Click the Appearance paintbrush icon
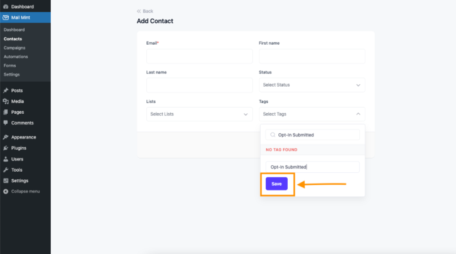This screenshot has width=456, height=254. (6, 137)
